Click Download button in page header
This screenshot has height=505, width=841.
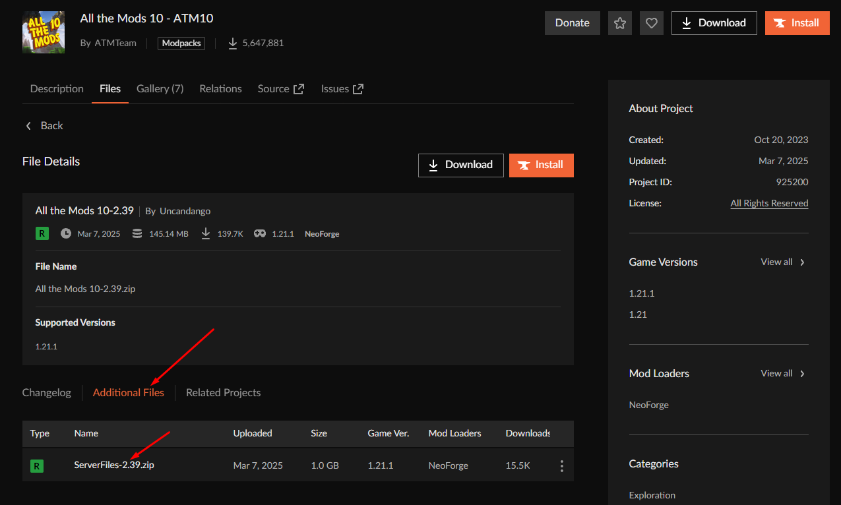tap(714, 23)
